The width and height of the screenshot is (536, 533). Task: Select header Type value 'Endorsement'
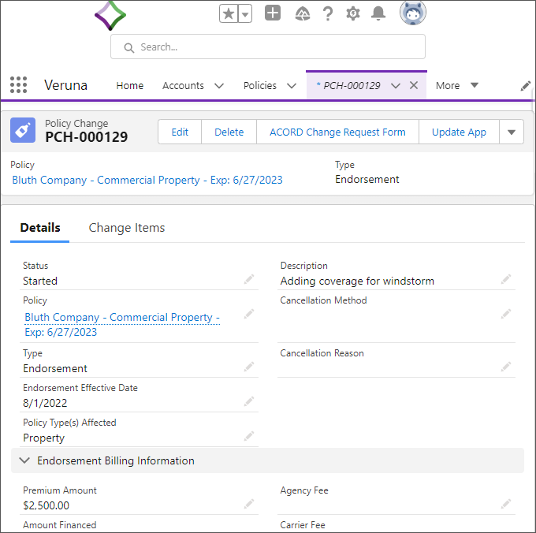tap(367, 179)
